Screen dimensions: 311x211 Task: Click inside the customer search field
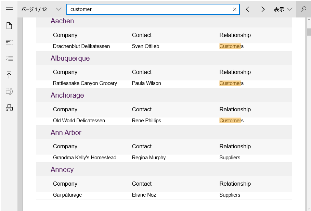click(x=151, y=9)
